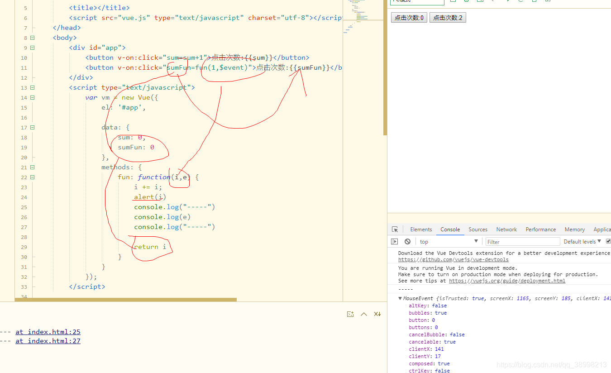Viewport: 611px width, 373px height.
Task: Click the 'You are running Vue' console message
Action: [458, 268]
